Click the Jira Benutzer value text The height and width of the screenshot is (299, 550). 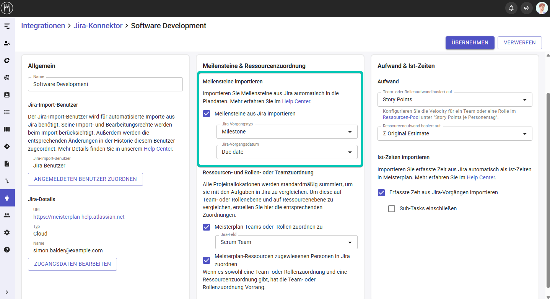pos(49,166)
